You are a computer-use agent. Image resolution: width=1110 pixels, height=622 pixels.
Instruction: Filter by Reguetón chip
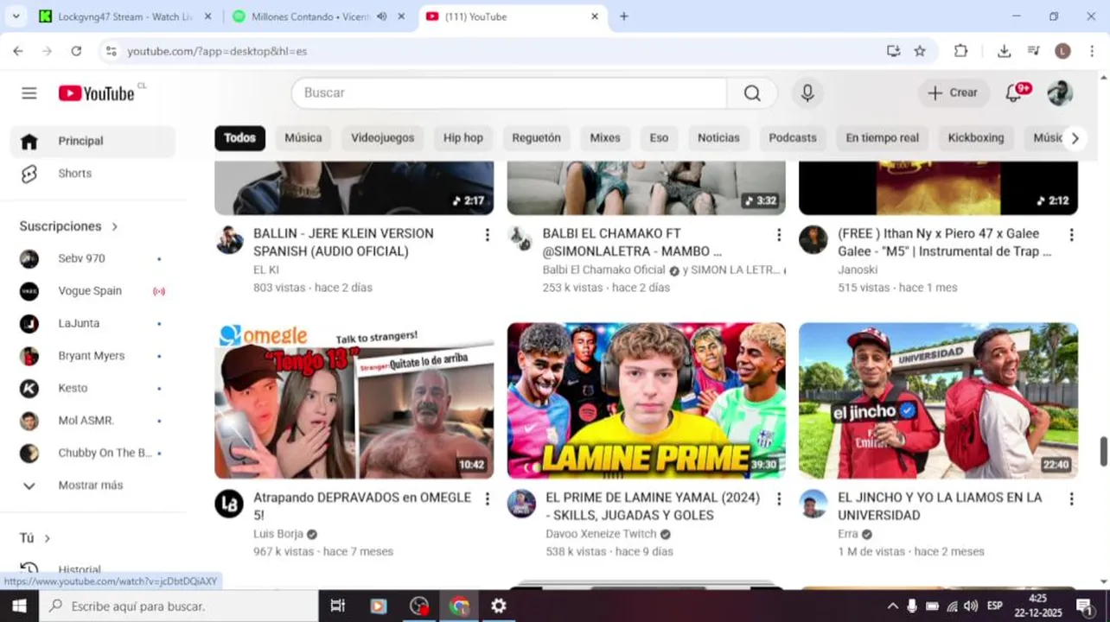pyautogui.click(x=536, y=138)
